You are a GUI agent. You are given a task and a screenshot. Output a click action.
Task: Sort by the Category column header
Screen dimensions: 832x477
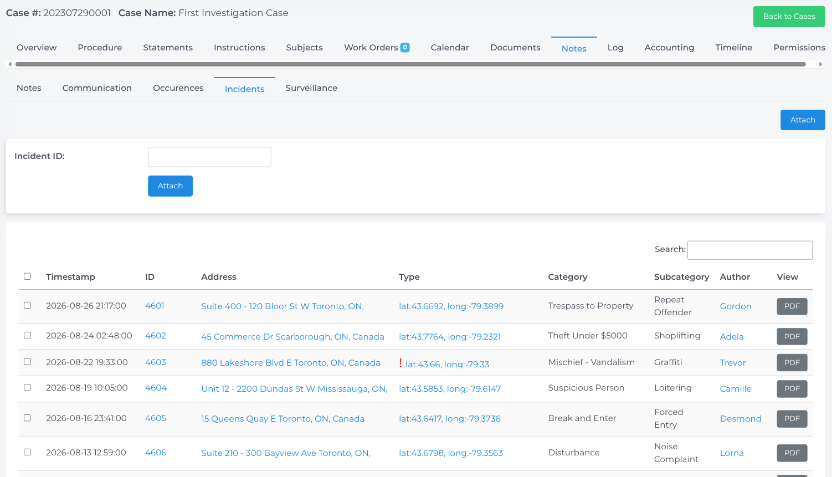[568, 277]
